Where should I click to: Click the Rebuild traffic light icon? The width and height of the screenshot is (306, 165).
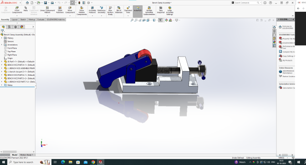[x=79, y=3]
